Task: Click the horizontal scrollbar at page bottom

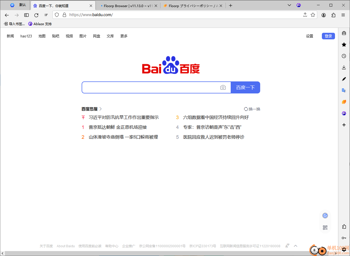Action: pyautogui.click(x=169, y=254)
